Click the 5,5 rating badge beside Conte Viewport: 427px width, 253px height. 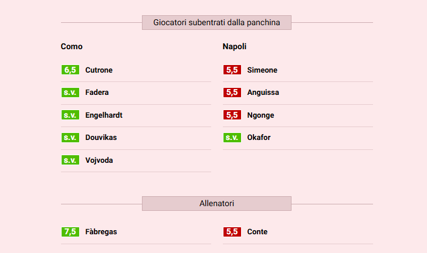click(232, 232)
